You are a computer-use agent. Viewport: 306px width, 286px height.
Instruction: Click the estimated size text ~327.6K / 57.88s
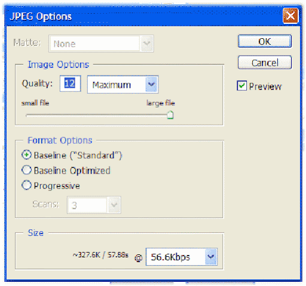(x=100, y=255)
